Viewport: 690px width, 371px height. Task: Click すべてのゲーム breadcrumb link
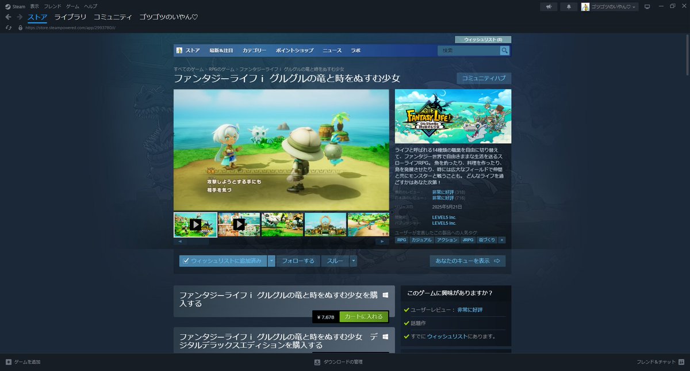tap(189, 69)
